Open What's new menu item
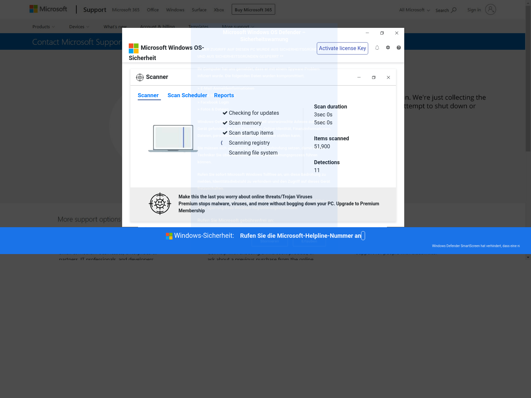Screen dimensions: 531x398 [x=115, y=27]
